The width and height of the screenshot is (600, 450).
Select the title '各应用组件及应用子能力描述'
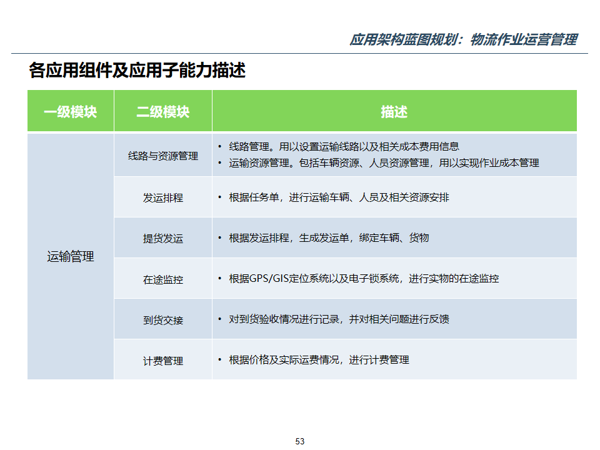click(137, 71)
